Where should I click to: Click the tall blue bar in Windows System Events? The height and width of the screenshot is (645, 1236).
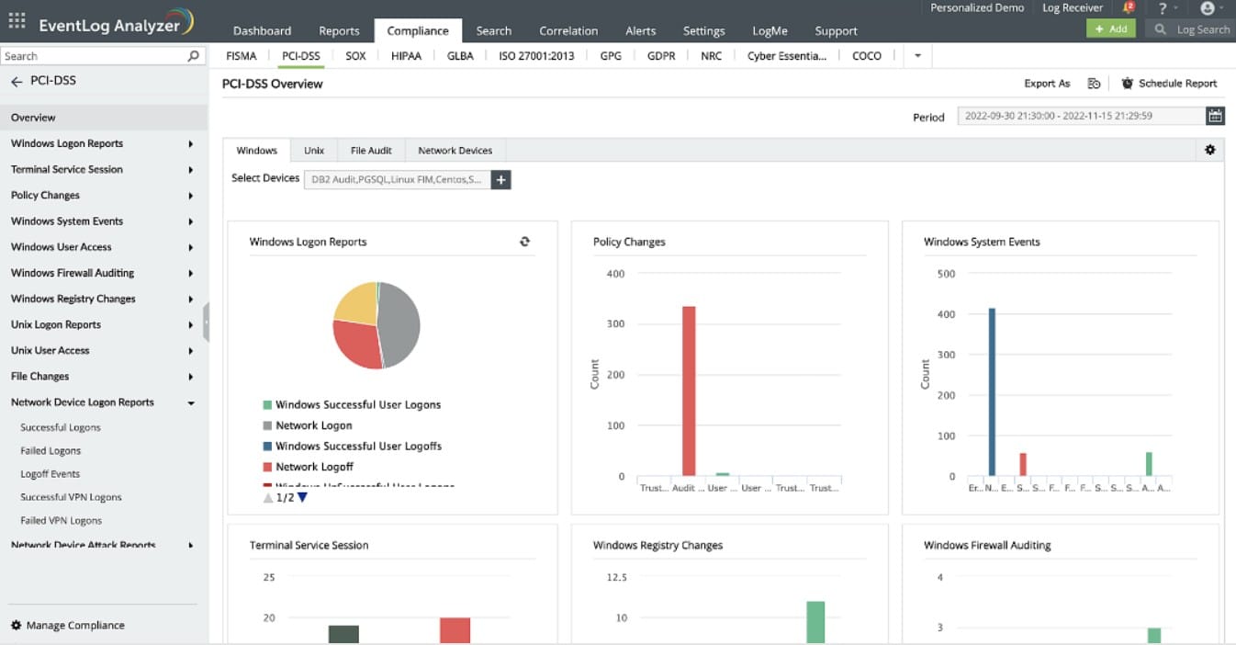pyautogui.click(x=992, y=392)
